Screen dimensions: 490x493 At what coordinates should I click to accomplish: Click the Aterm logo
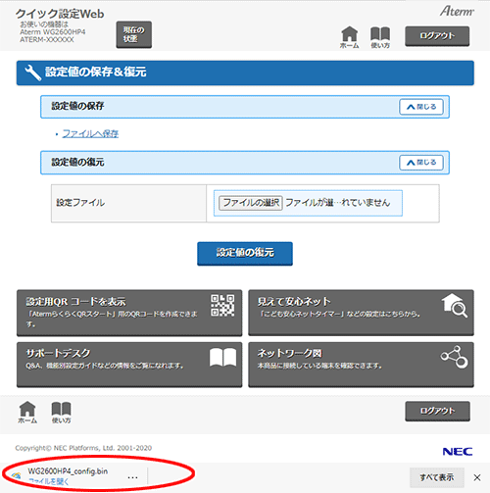pos(457,11)
